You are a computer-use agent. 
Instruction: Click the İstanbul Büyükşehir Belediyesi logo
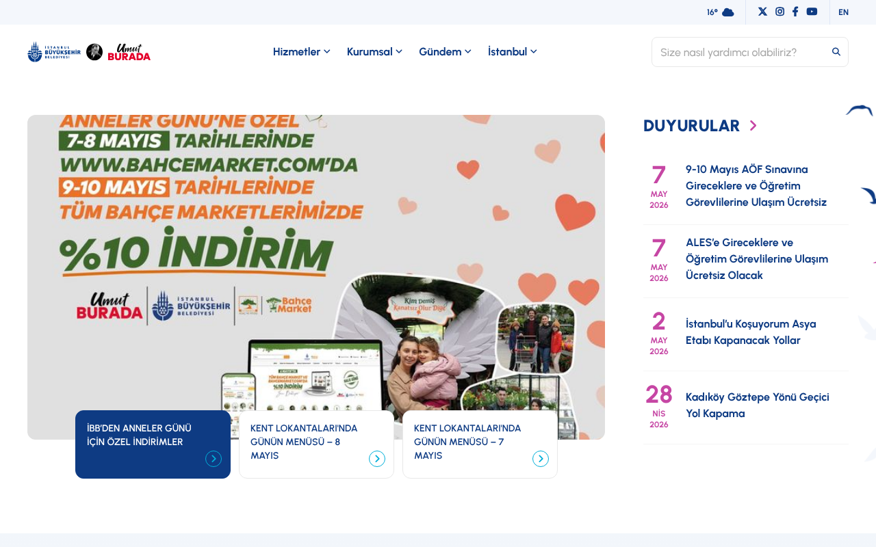coord(54,52)
